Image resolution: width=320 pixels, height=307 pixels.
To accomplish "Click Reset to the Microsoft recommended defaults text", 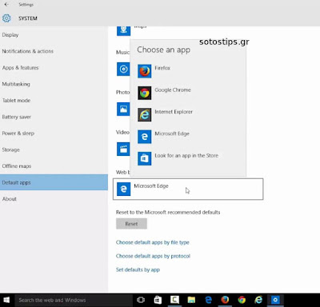I will [x=168, y=213].
